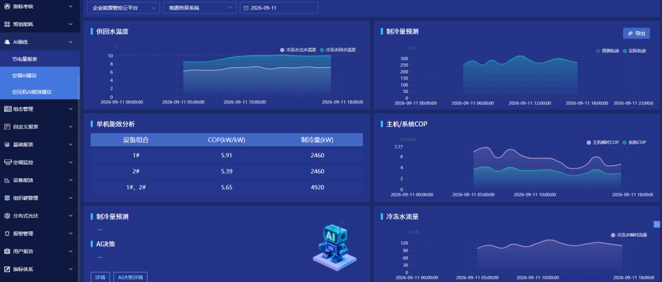The width and height of the screenshot is (662, 282).
Task: Click the AI调优 people icon
Action: pos(7,42)
